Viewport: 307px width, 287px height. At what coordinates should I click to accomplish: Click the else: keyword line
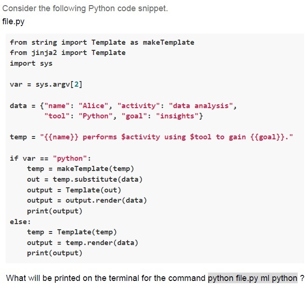click(20, 222)
